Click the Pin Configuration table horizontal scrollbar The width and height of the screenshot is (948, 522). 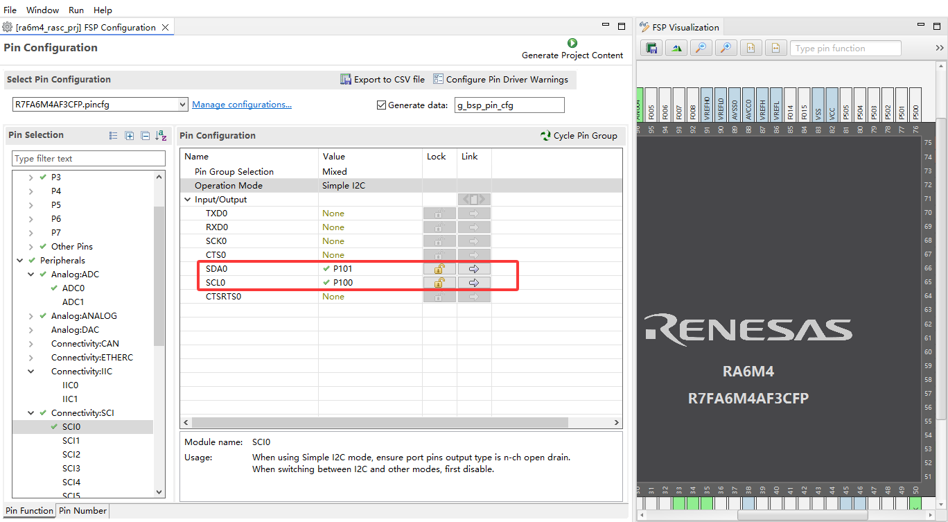[380, 422]
